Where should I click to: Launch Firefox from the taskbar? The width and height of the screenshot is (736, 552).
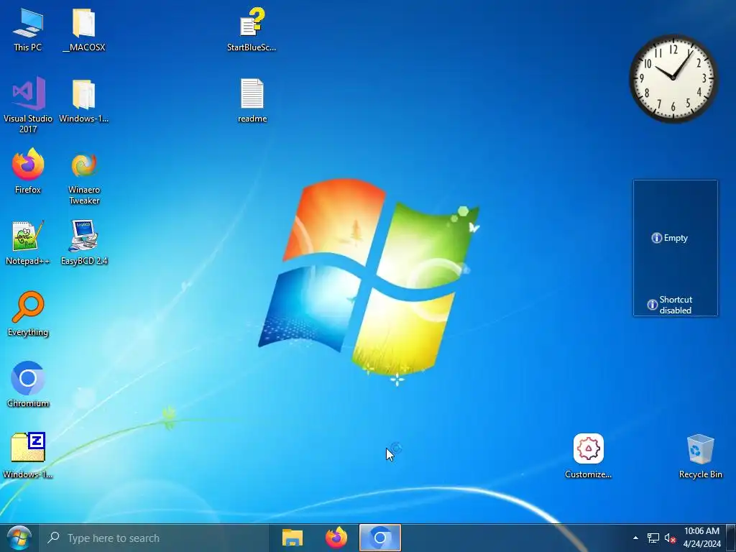click(x=336, y=538)
